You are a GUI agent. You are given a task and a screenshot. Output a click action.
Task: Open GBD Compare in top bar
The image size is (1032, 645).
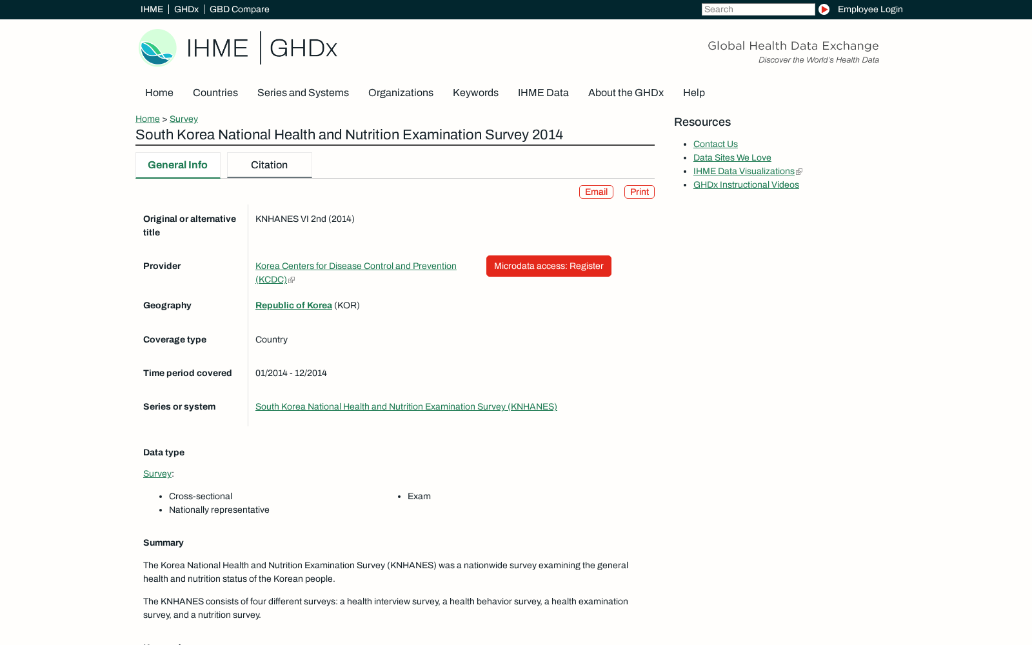click(239, 10)
